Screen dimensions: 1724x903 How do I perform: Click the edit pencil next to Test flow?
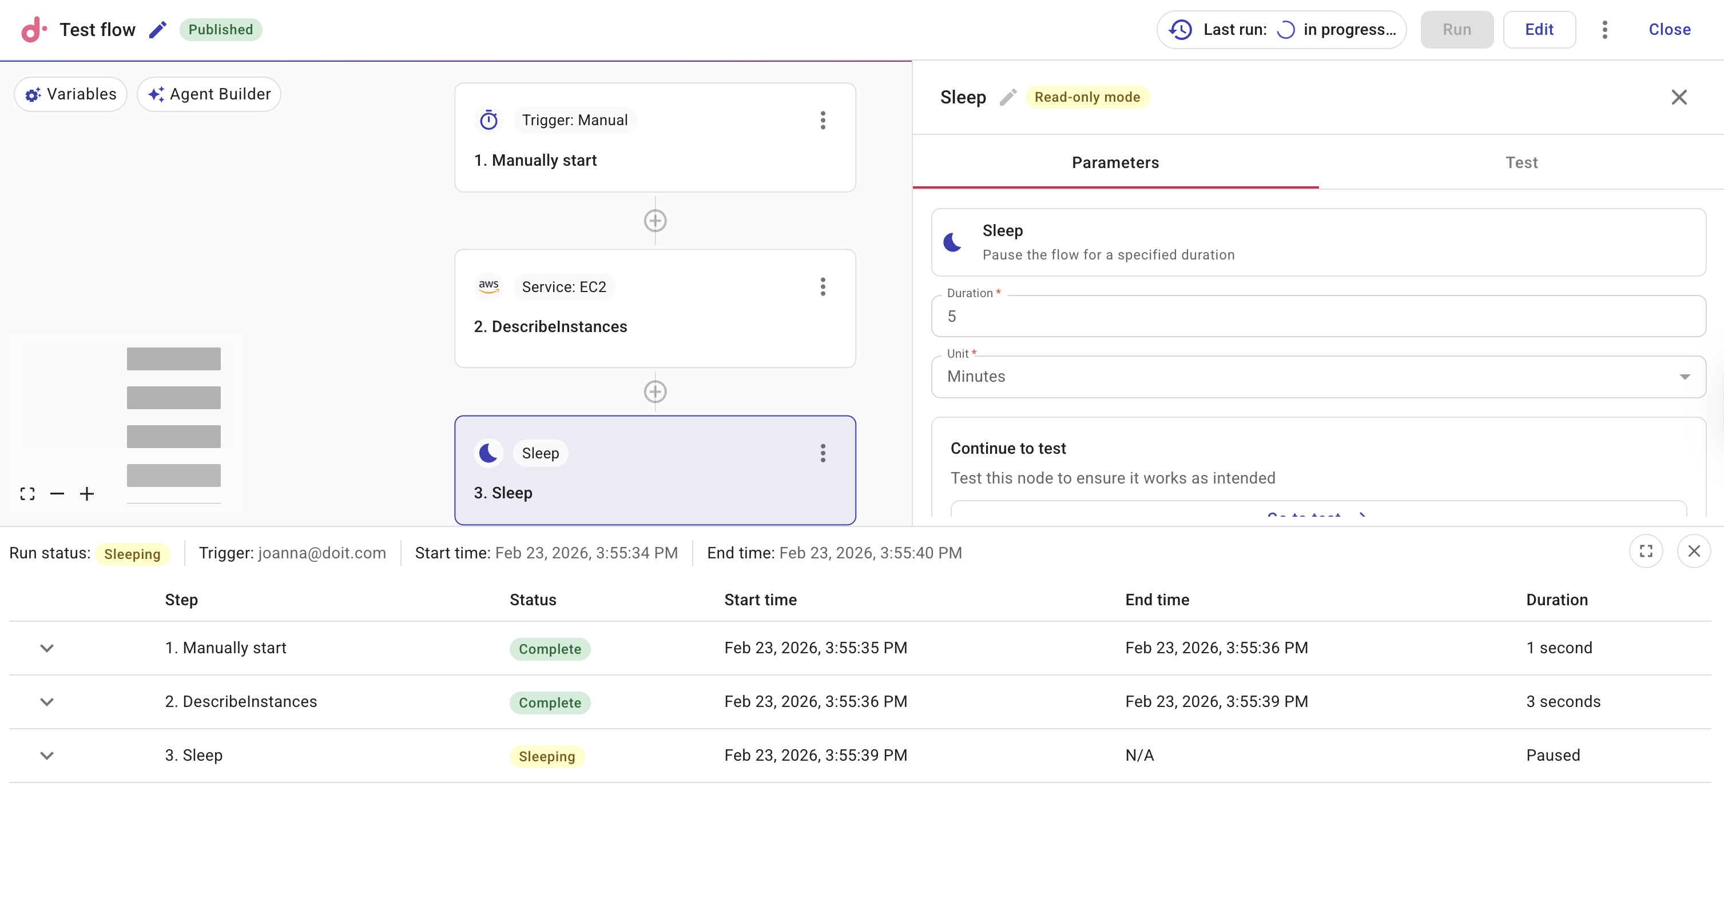tap(157, 29)
